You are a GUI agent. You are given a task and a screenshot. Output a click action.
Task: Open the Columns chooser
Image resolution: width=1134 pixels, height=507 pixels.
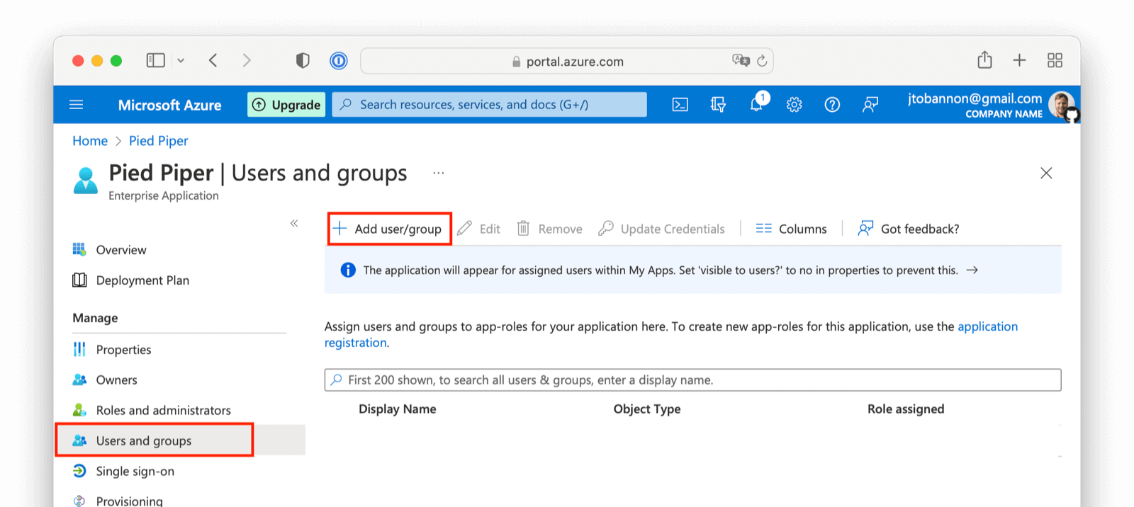pos(791,229)
